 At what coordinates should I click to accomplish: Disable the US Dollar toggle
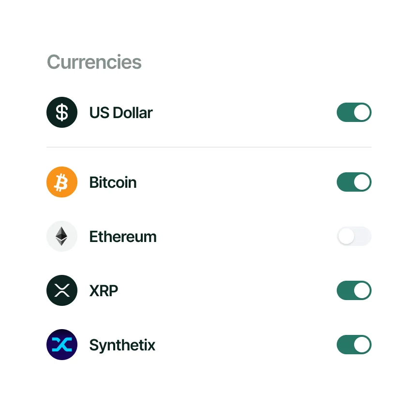click(x=354, y=112)
